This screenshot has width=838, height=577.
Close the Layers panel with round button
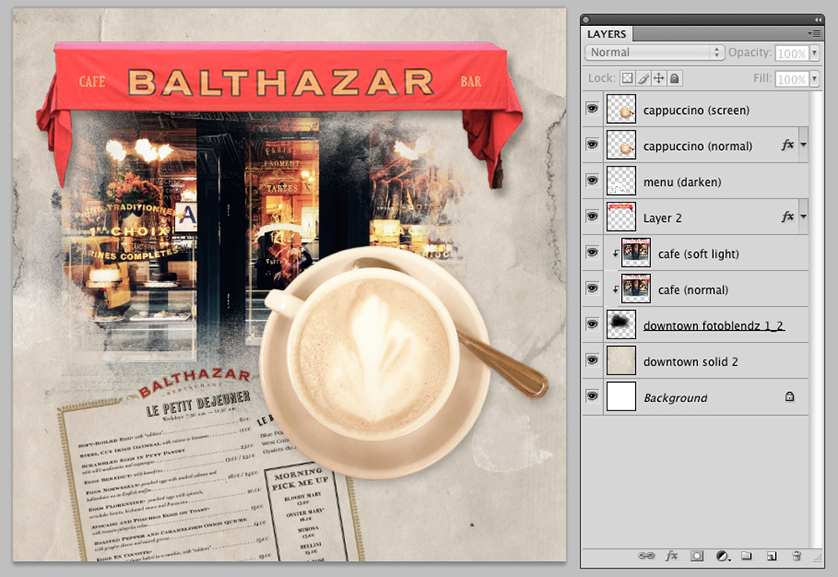587,19
